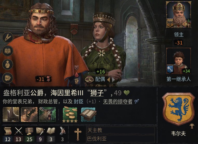The image size is (198, 144).
Task: Open the liege portrait labeled 领主
Action: tap(179, 15)
